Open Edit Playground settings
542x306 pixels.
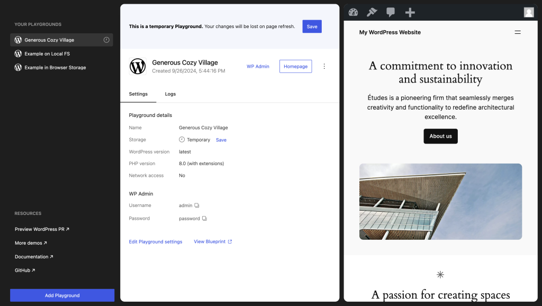point(156,242)
